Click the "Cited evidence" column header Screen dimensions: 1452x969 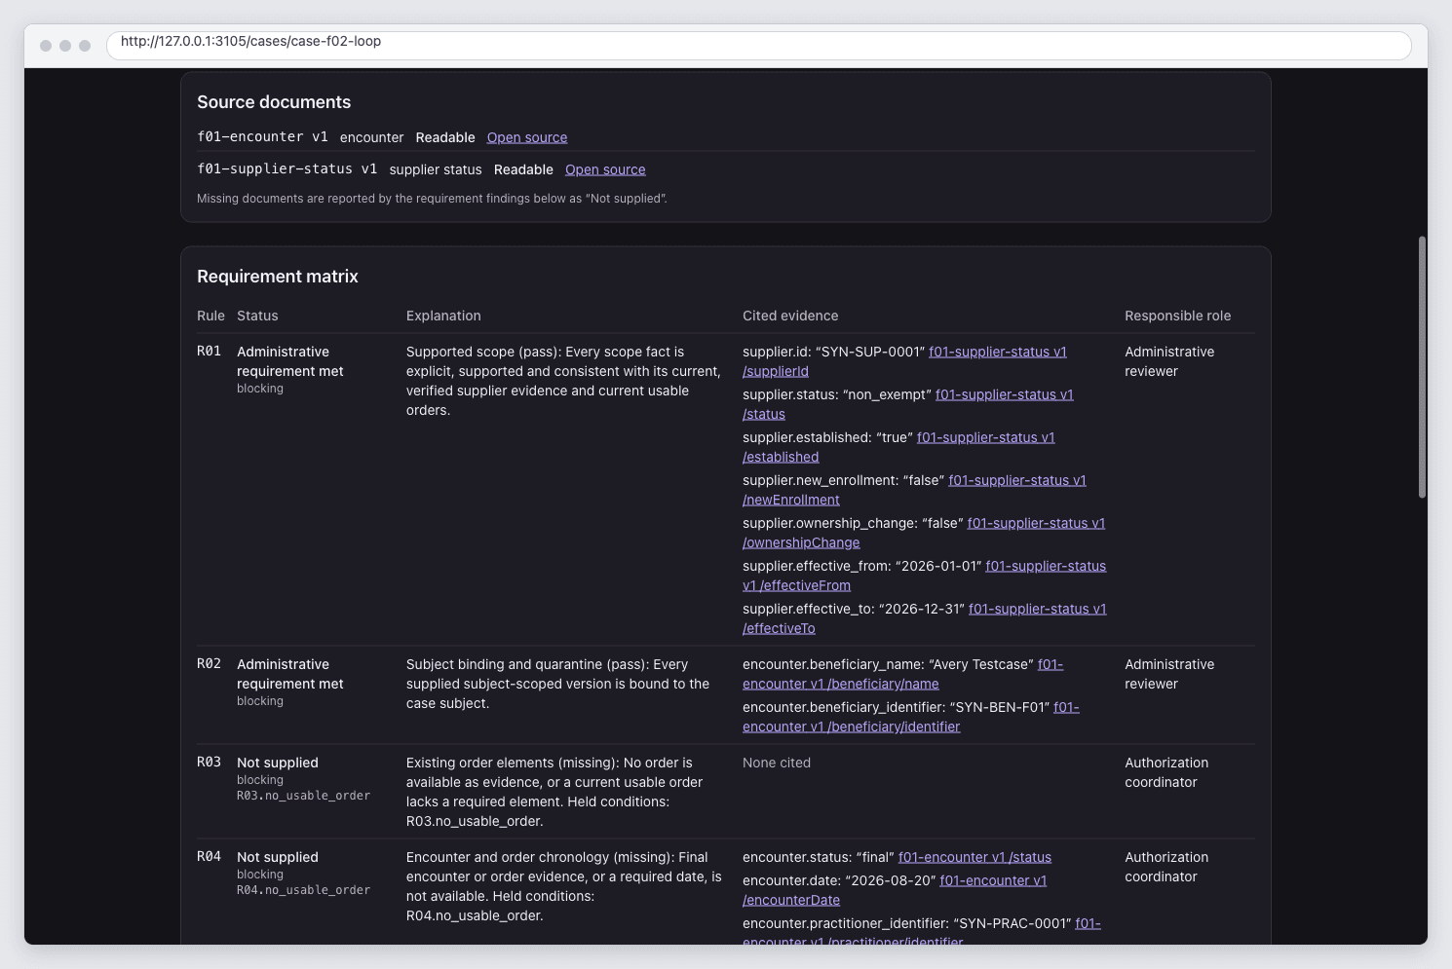(790, 316)
